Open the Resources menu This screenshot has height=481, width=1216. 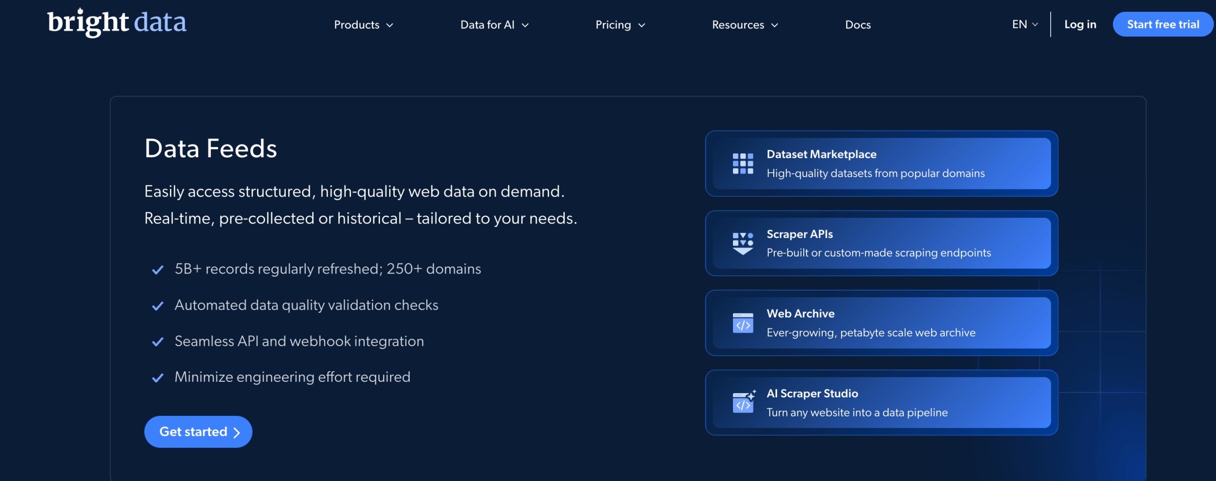[745, 25]
